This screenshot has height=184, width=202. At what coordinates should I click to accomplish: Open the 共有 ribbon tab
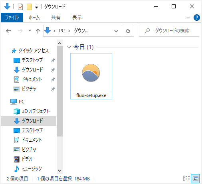tap(56, 18)
